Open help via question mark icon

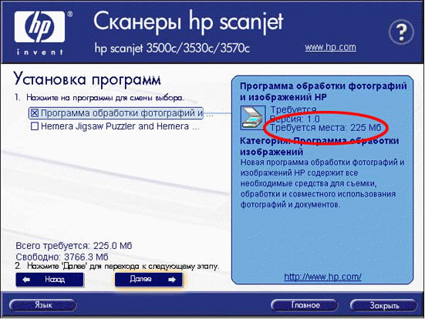pyautogui.click(x=401, y=32)
